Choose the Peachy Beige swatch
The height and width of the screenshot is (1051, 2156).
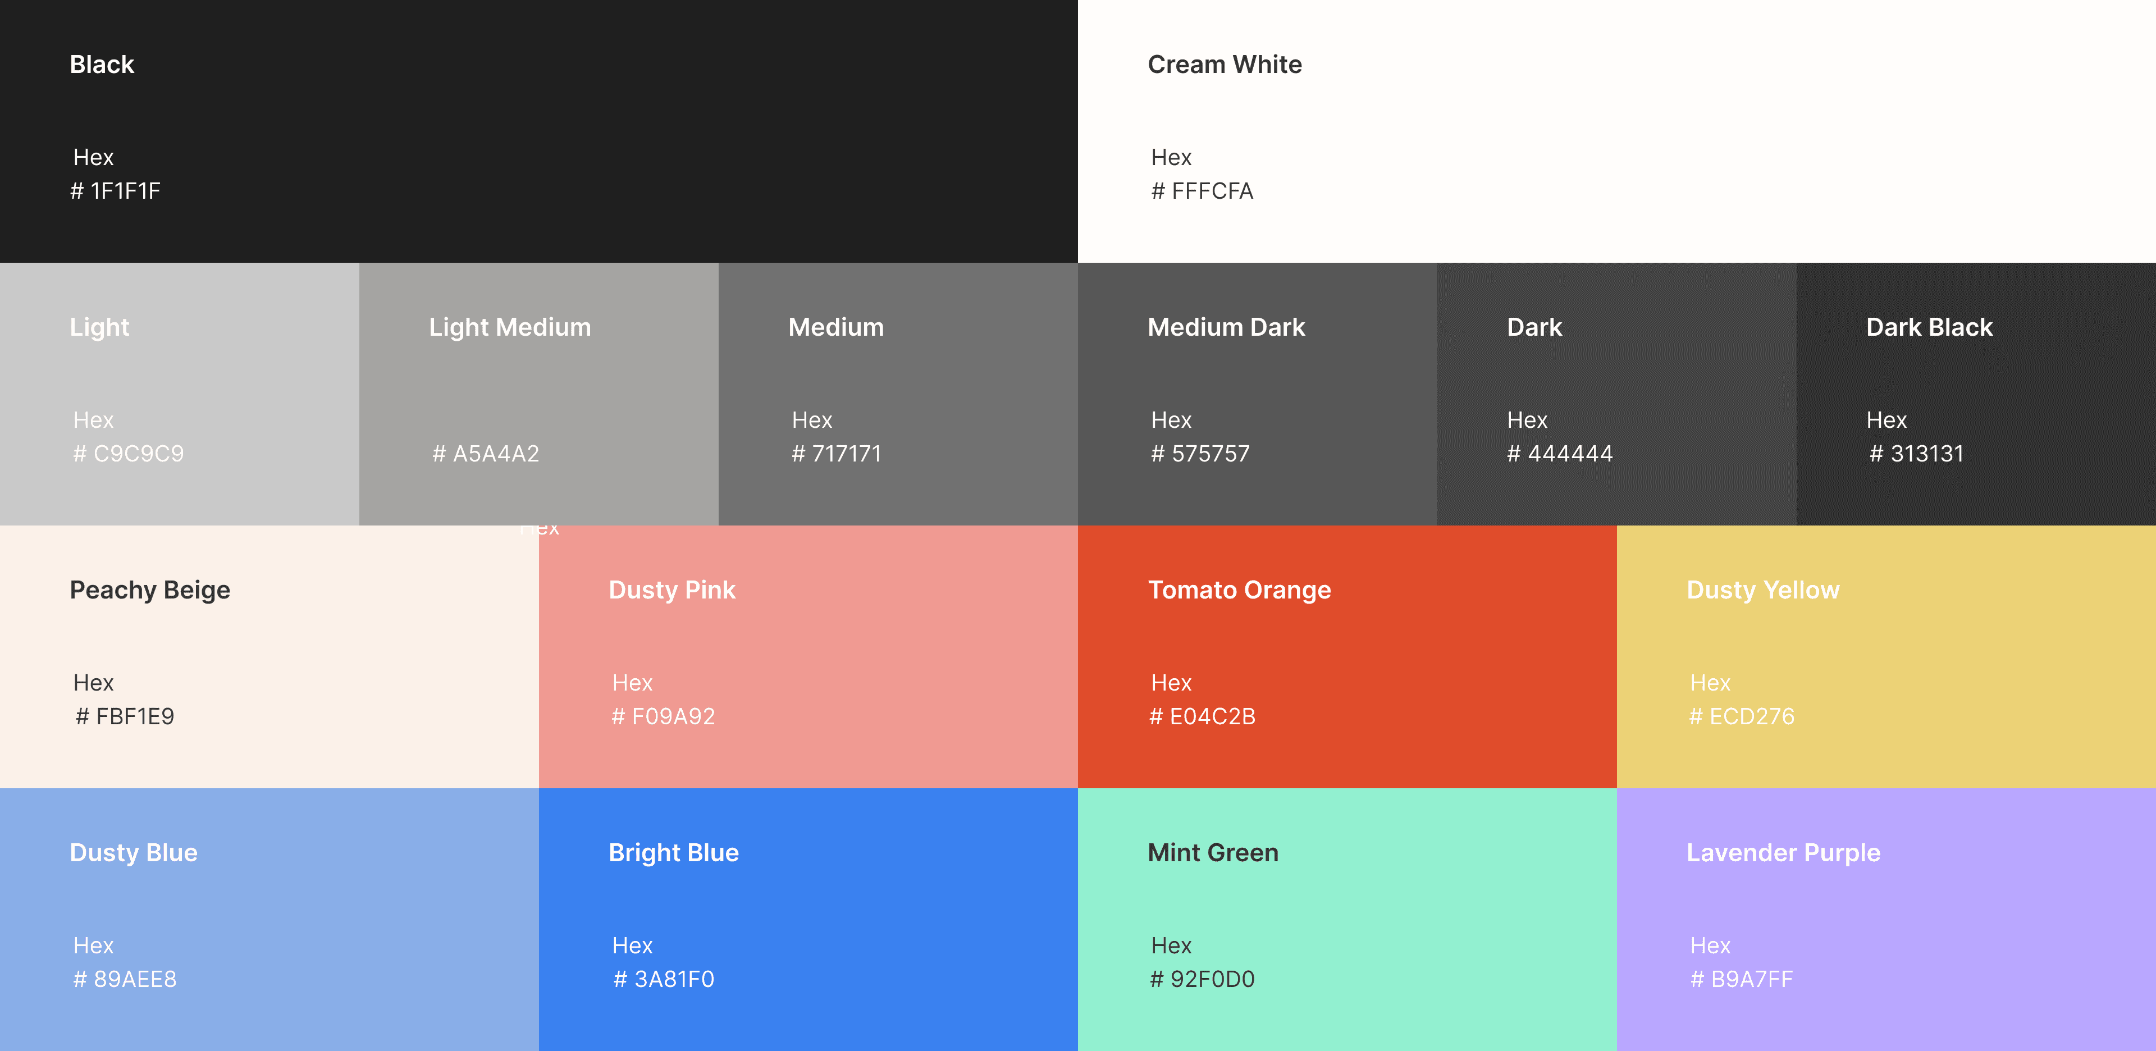point(269,656)
